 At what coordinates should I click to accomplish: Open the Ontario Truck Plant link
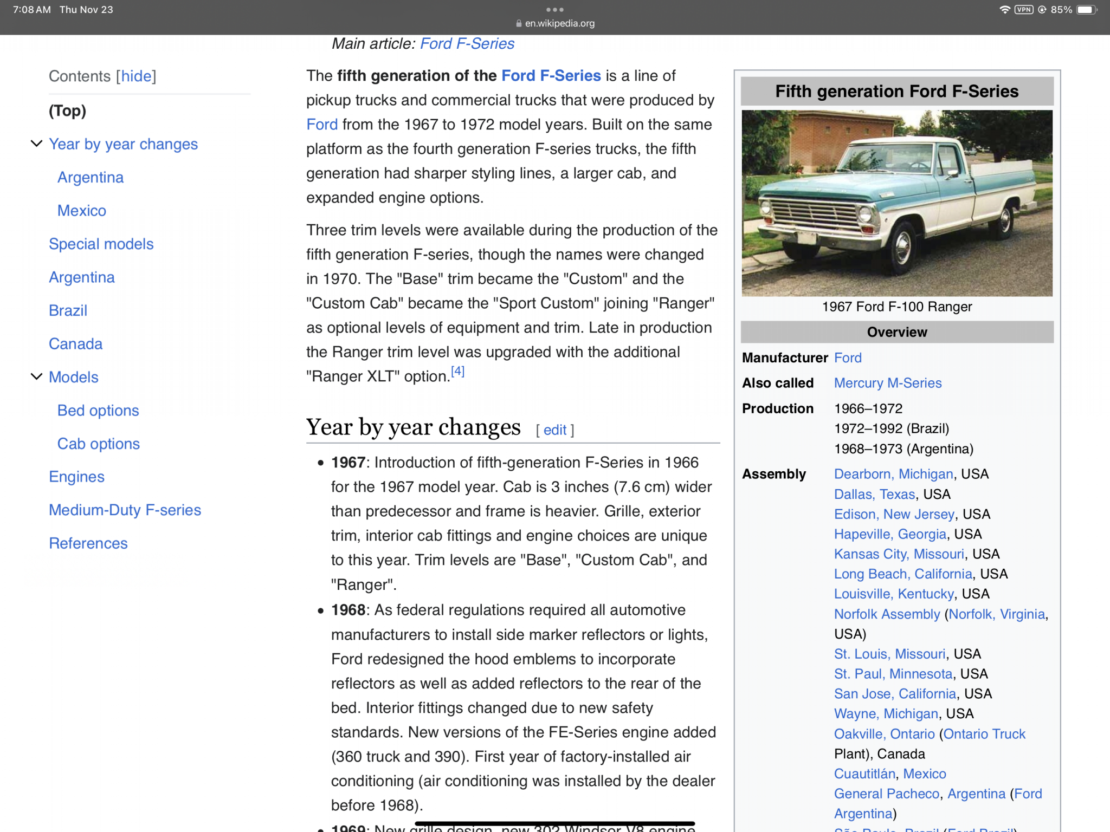(x=984, y=734)
